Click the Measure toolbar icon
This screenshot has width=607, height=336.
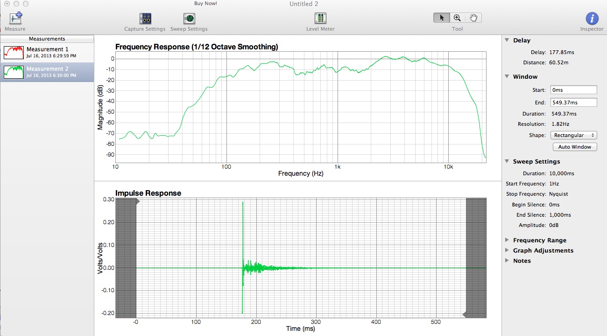pyautogui.click(x=15, y=19)
